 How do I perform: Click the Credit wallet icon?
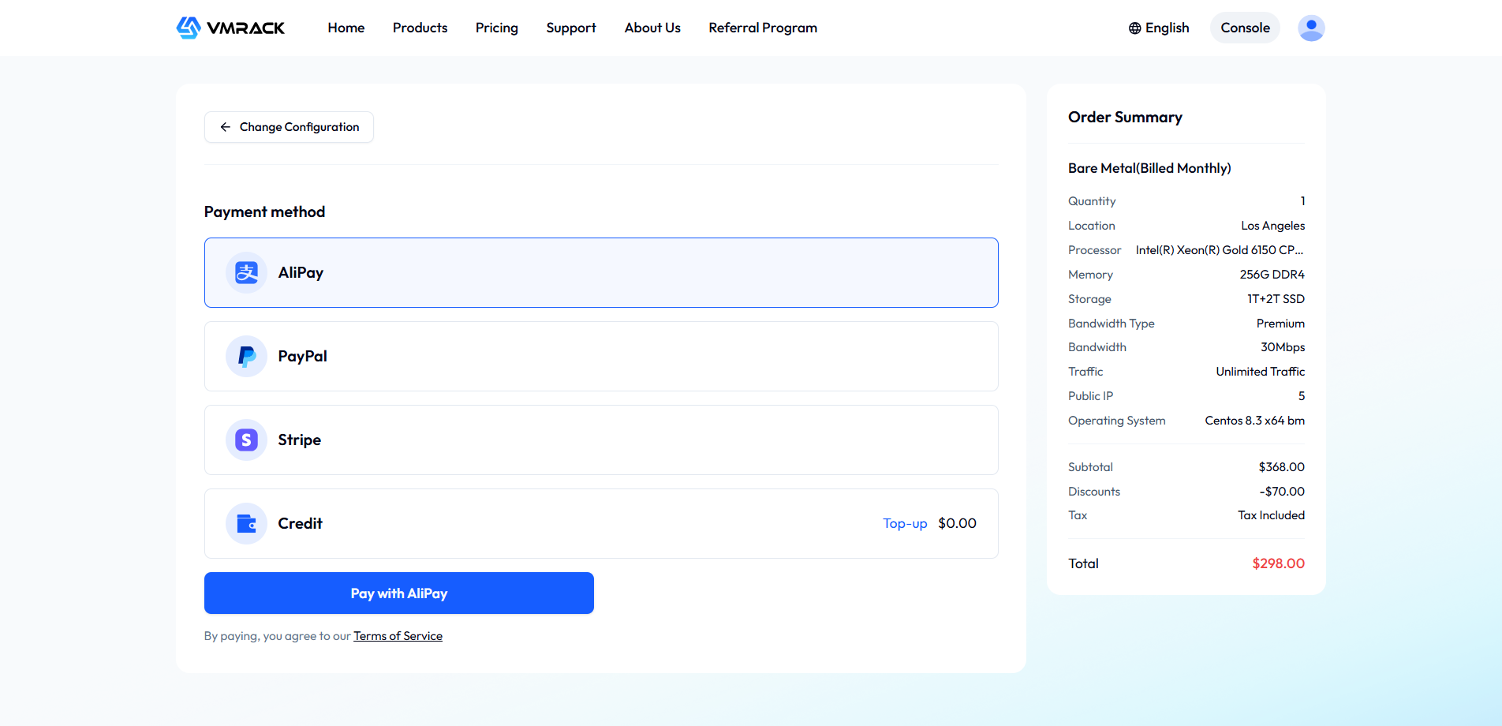click(x=246, y=524)
